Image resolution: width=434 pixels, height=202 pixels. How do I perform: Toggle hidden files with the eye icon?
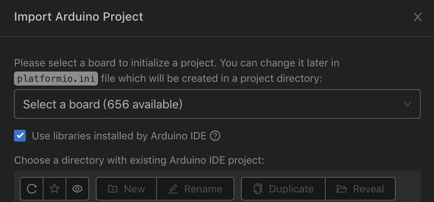[x=77, y=189]
